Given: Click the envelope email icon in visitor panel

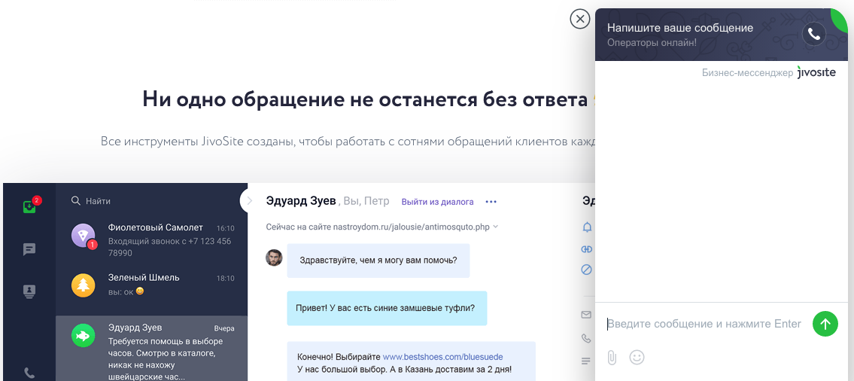Looking at the screenshot, I should point(587,315).
